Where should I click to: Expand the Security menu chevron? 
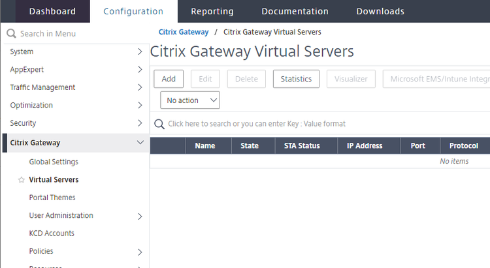click(140, 123)
